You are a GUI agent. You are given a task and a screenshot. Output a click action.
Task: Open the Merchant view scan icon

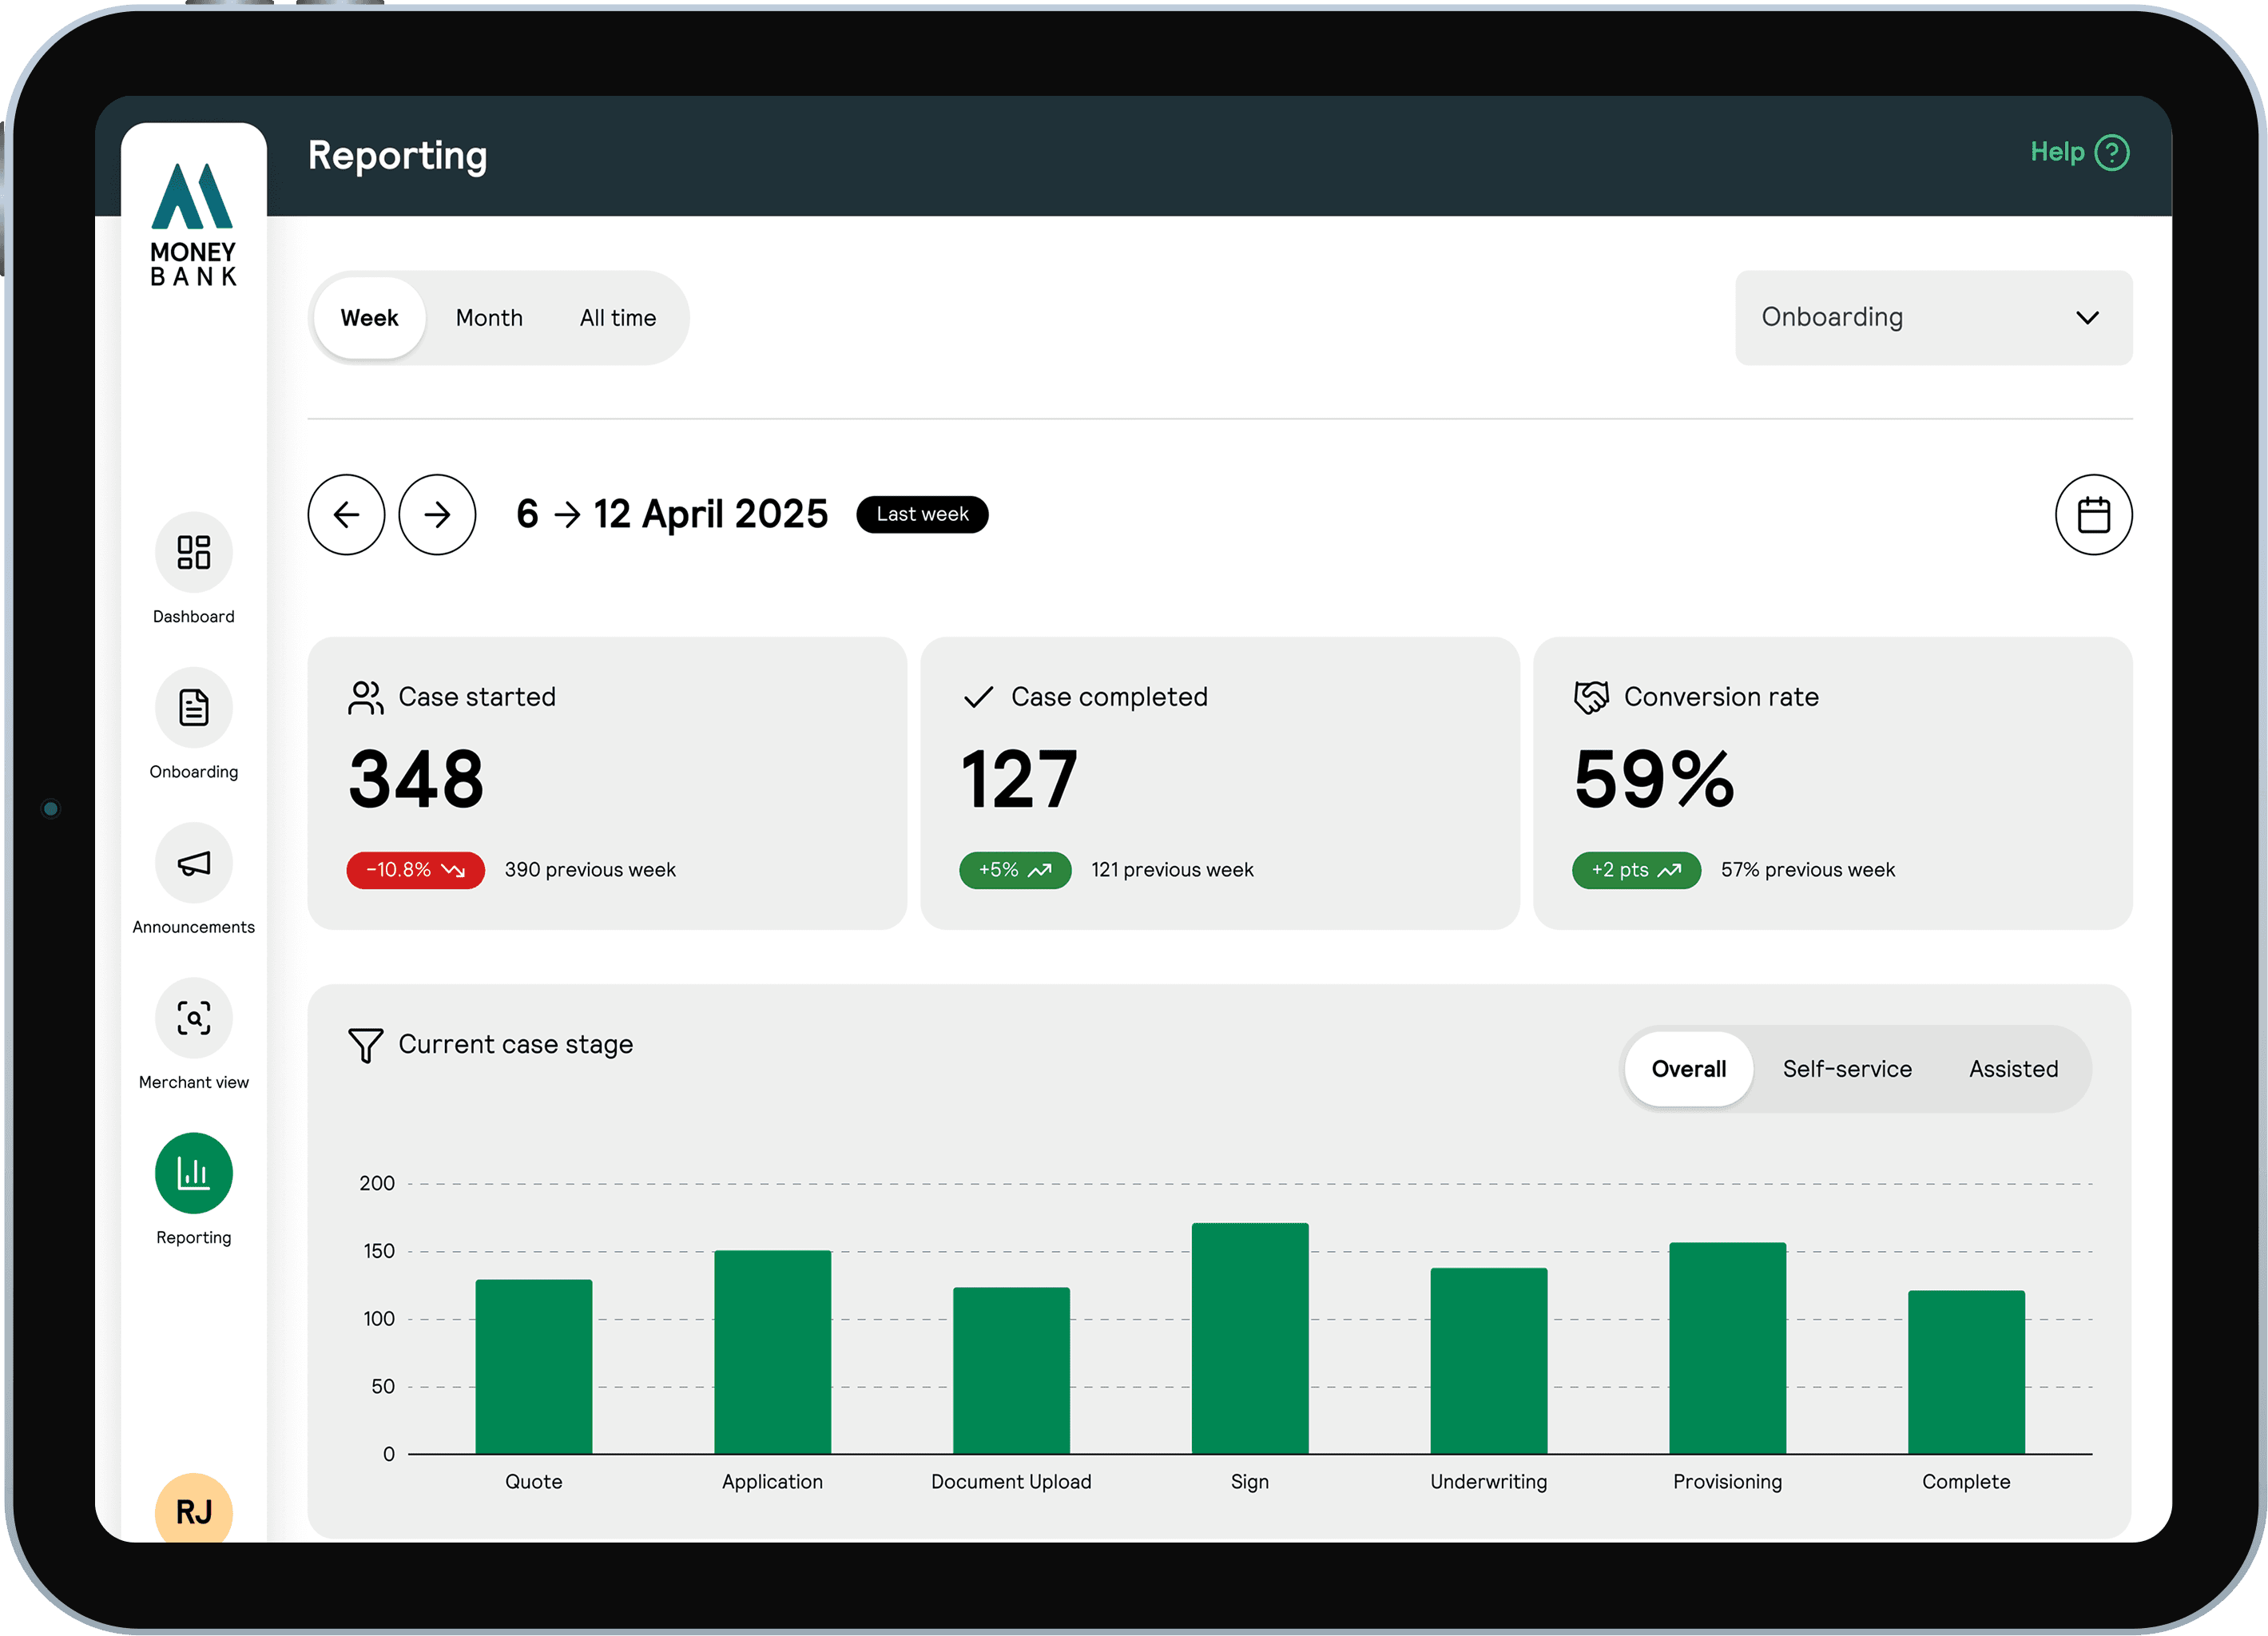[194, 1017]
